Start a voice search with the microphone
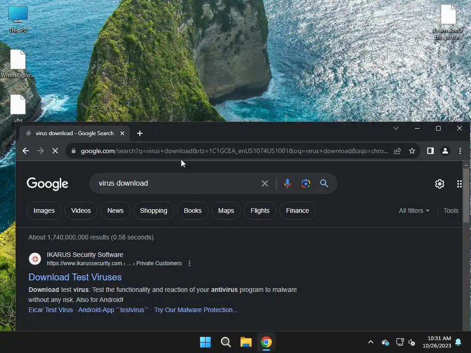Viewport: 471px width, 353px height. tap(287, 183)
